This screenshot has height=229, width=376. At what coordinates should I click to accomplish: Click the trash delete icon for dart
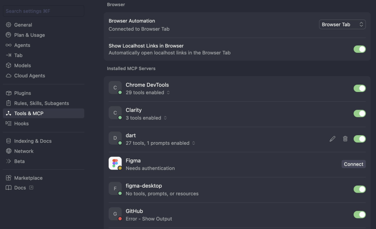pos(345,139)
